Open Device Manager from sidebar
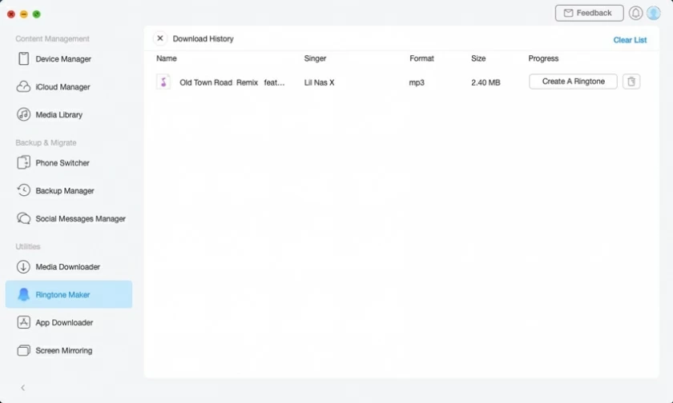673x403 pixels. tap(62, 59)
